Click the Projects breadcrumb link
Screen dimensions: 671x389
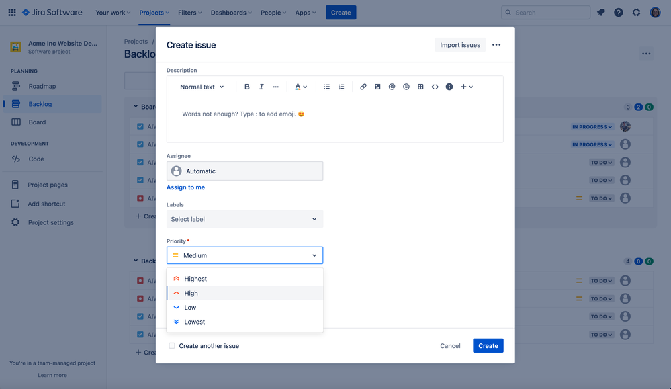pos(136,42)
